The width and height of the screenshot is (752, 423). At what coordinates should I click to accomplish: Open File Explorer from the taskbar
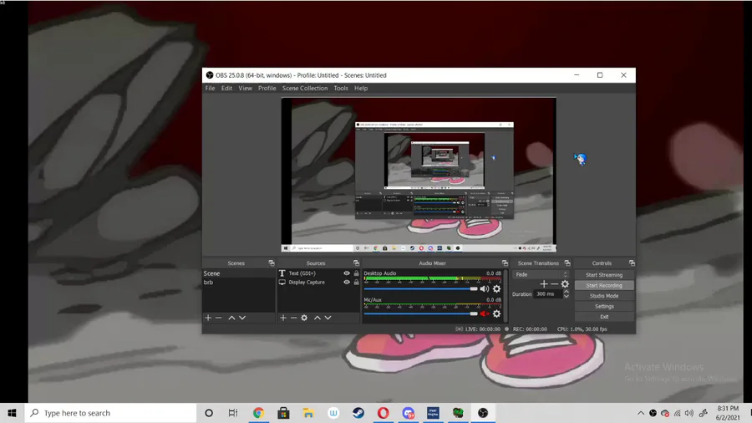pos(308,413)
